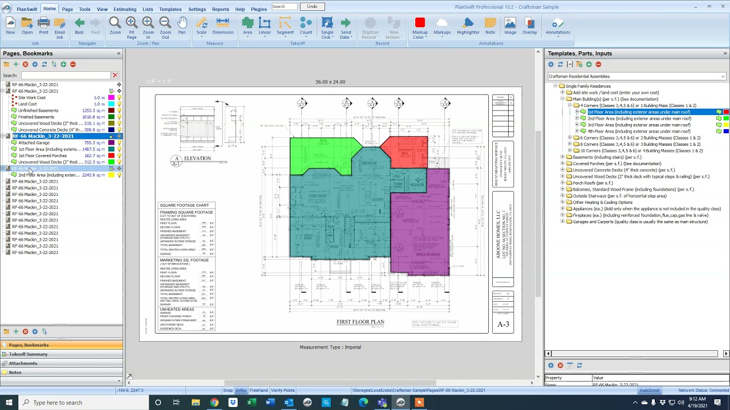Clear the Pages search with red X

click(115, 75)
